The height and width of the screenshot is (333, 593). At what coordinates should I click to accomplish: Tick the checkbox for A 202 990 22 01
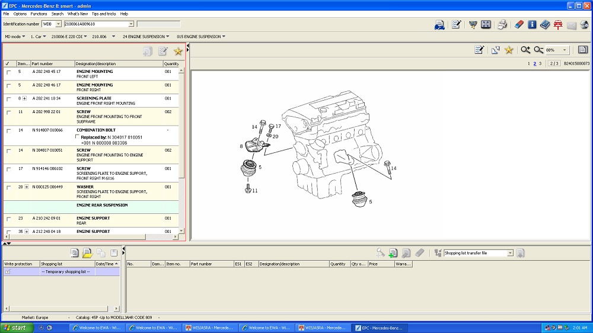[9, 113]
